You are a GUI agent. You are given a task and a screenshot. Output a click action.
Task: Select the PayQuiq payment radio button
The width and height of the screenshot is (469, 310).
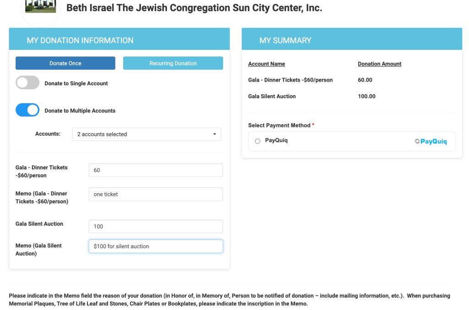tap(257, 141)
